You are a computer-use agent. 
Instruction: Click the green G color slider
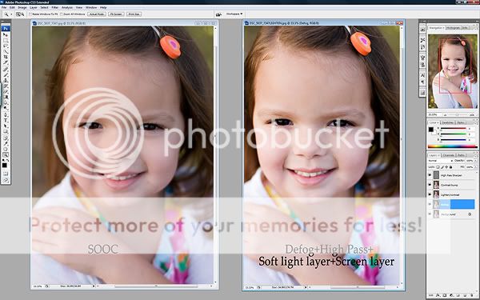tap(453, 134)
